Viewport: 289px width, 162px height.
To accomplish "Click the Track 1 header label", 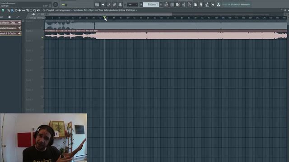I will click(29, 21).
